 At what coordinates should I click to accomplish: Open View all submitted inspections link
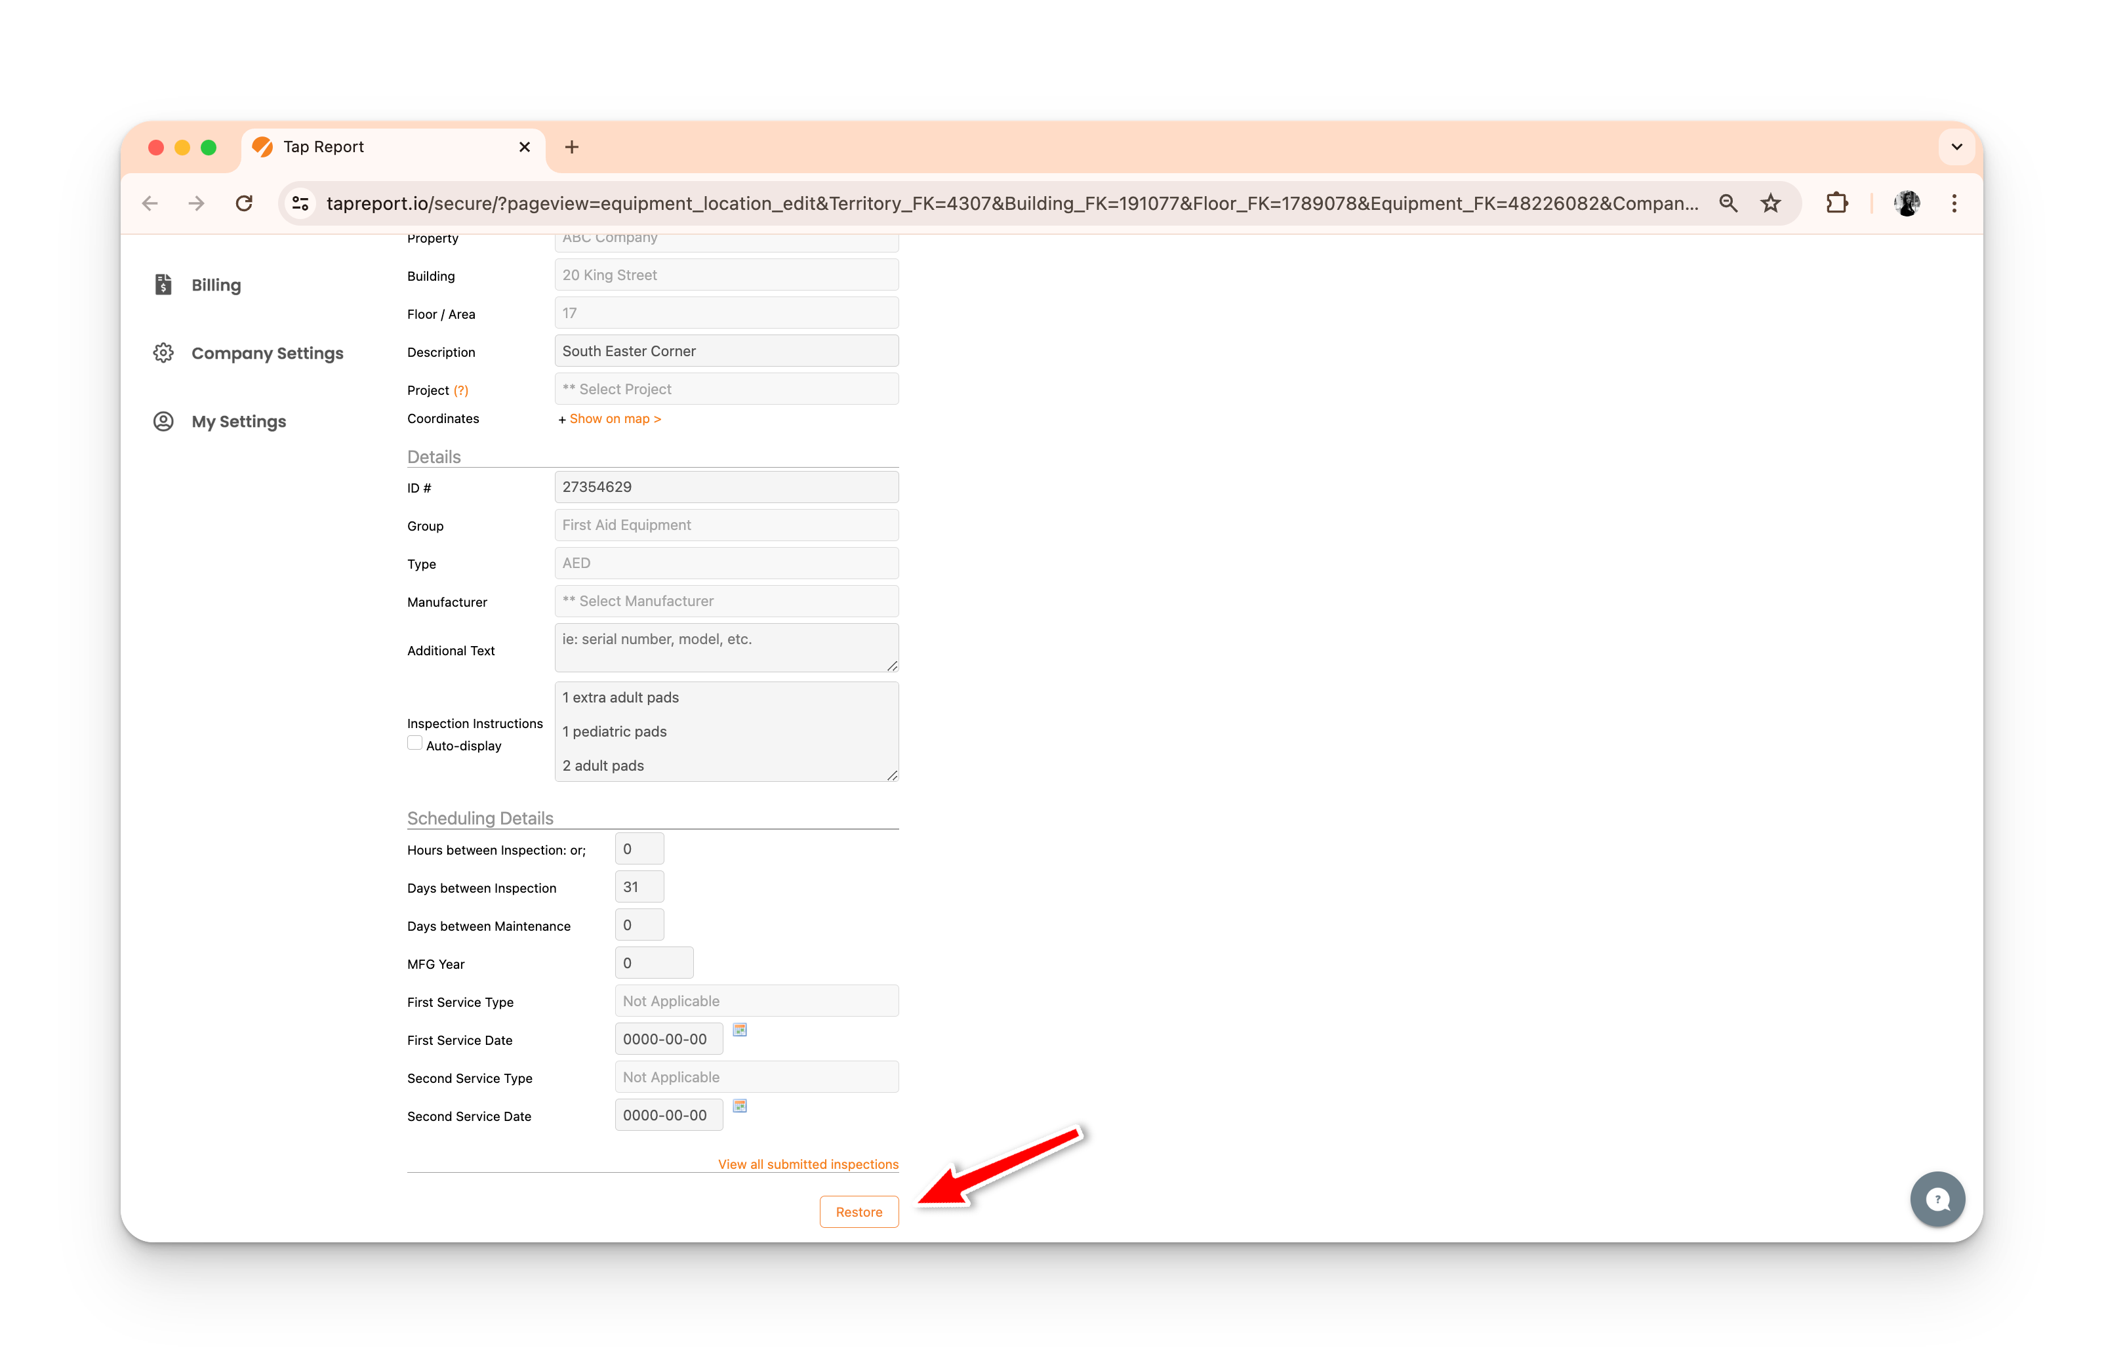807,1164
